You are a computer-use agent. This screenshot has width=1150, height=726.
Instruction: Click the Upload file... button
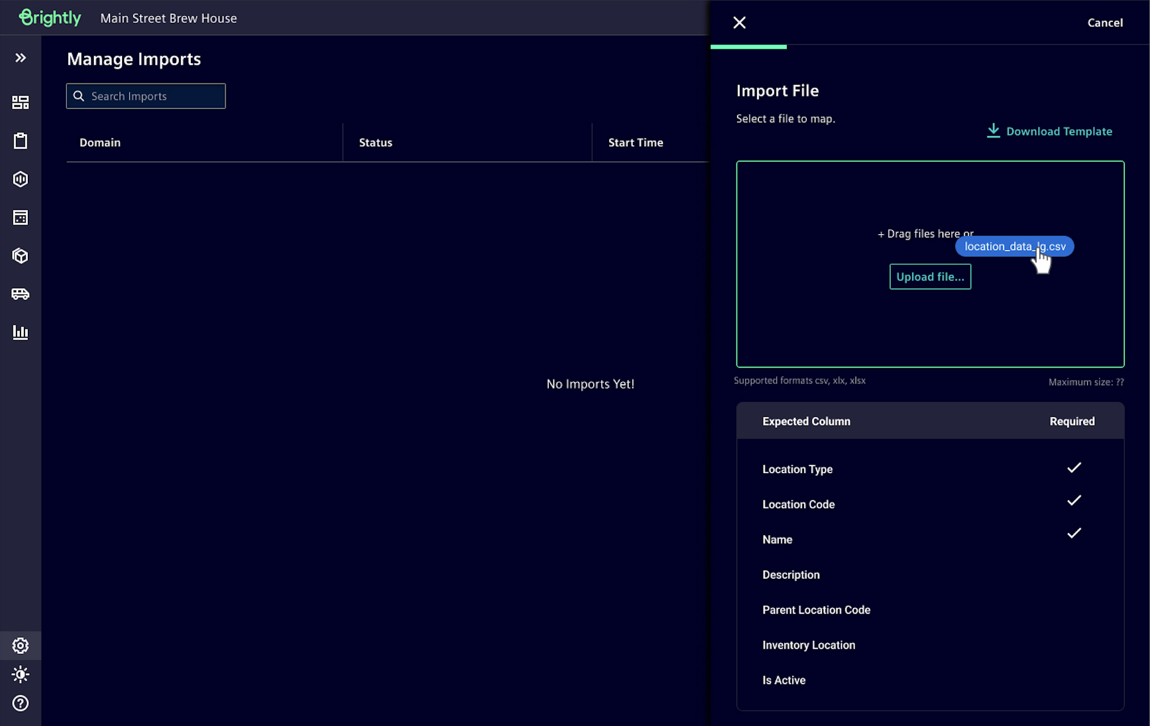click(930, 277)
